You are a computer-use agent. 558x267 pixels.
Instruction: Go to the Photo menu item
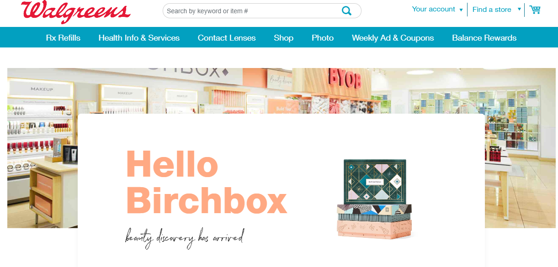(x=323, y=38)
